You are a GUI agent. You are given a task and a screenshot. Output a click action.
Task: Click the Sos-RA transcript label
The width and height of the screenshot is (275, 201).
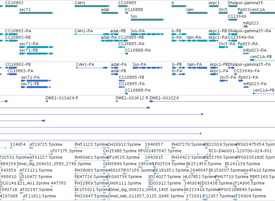(138, 31)
